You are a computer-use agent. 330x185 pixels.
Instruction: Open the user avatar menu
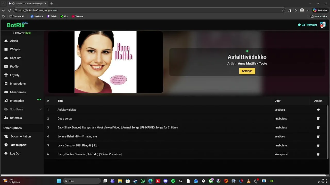(323, 25)
